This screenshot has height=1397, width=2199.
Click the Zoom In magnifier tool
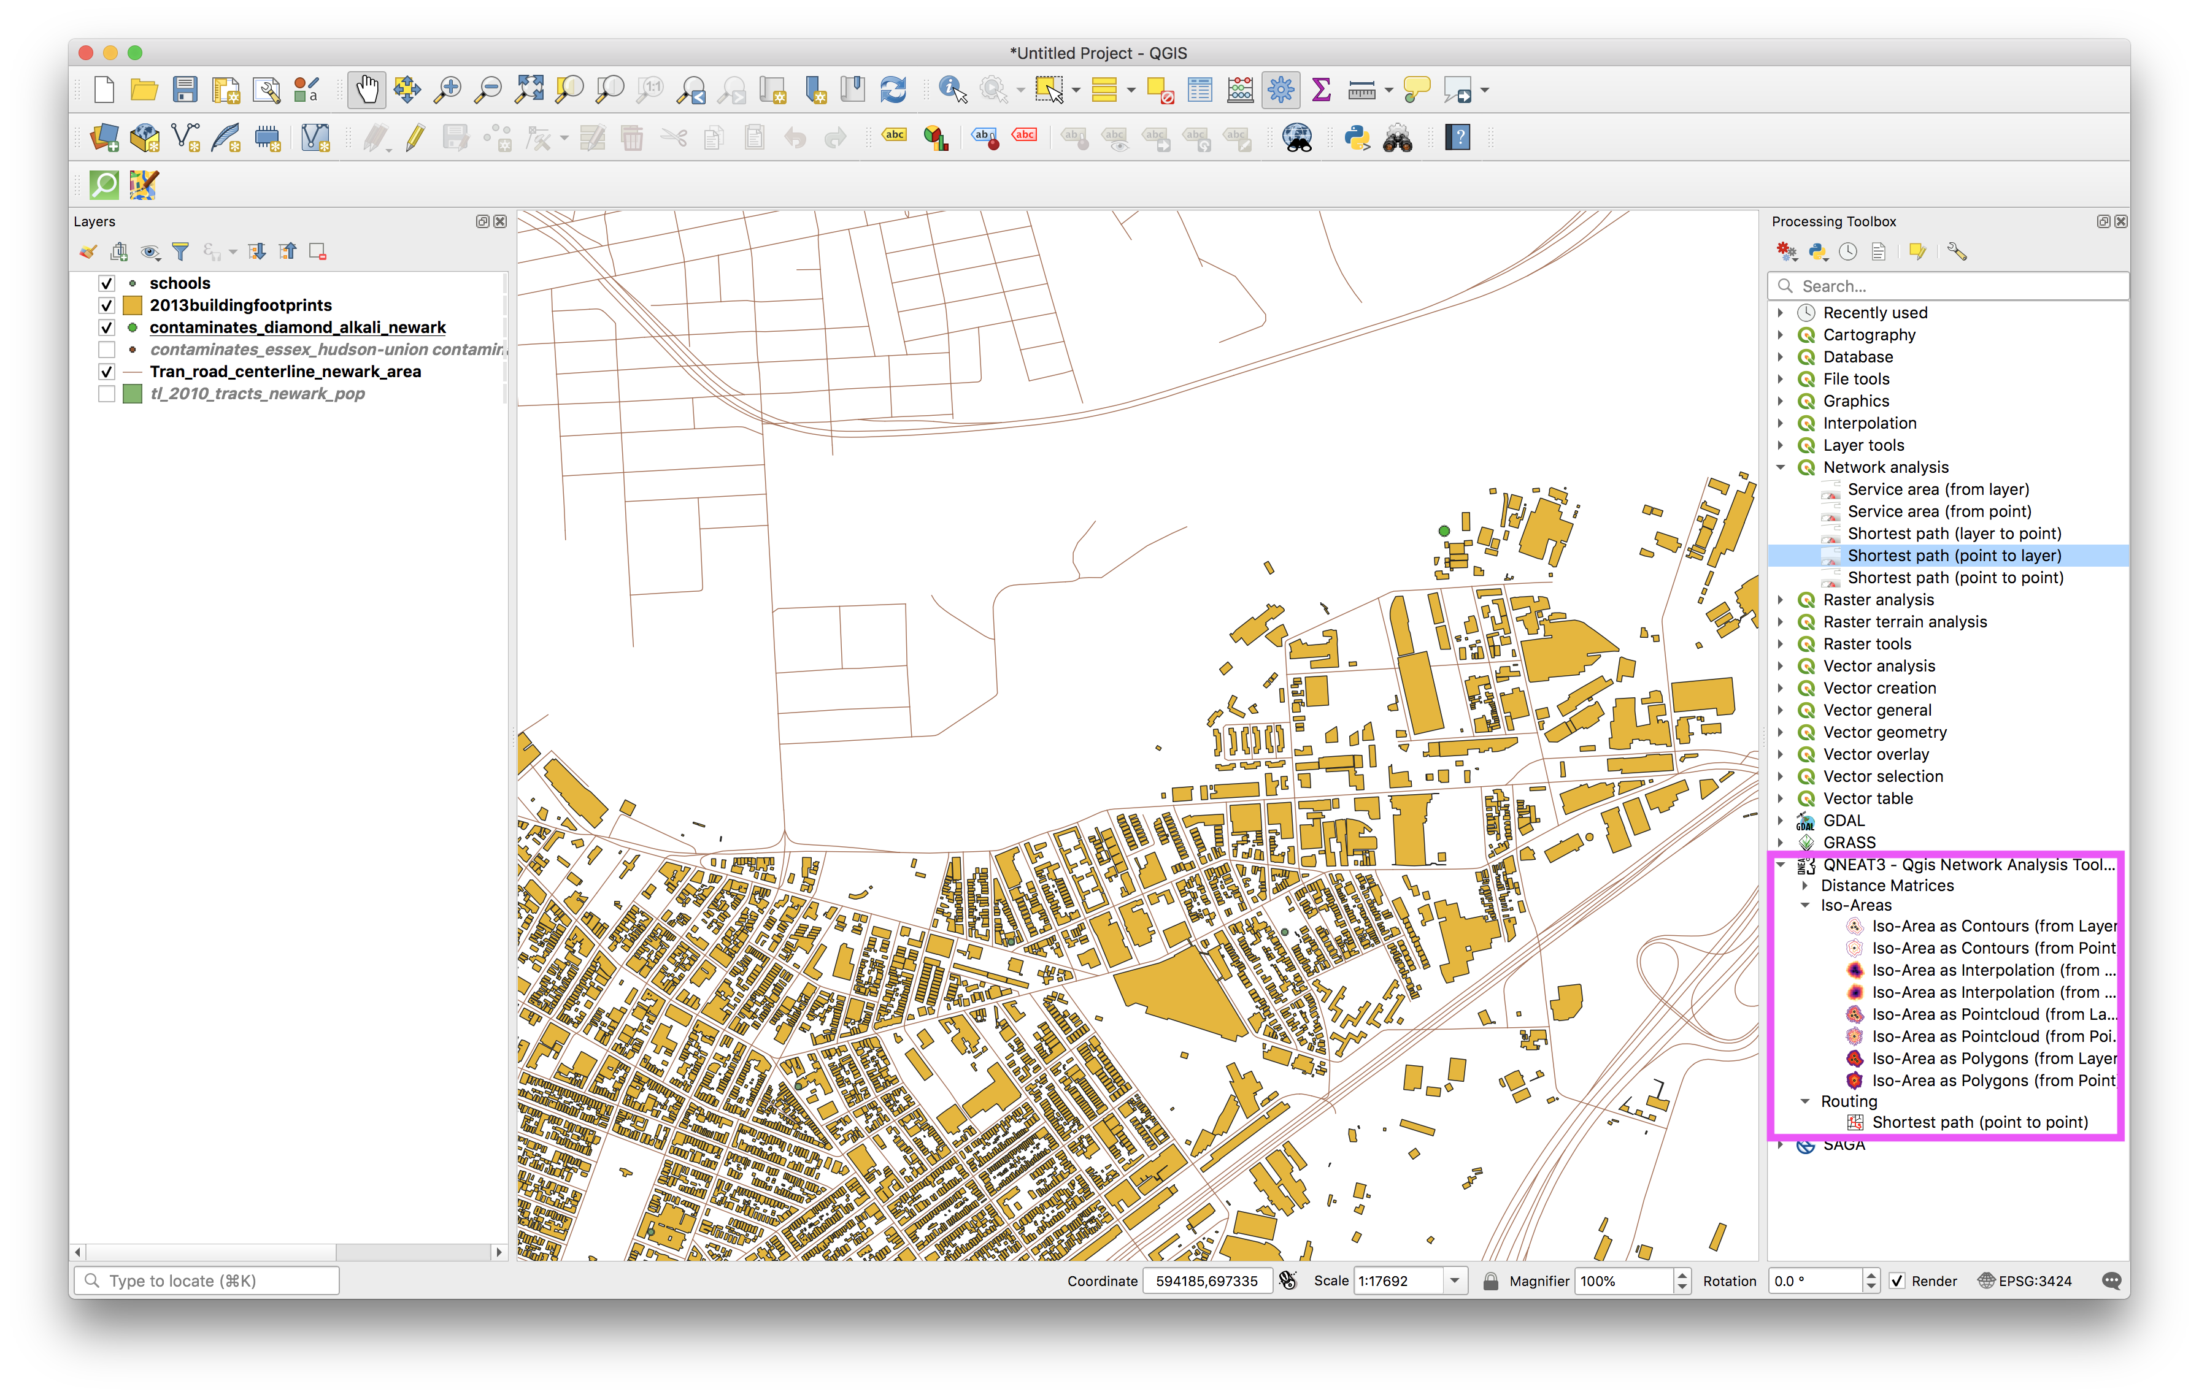pos(447,90)
